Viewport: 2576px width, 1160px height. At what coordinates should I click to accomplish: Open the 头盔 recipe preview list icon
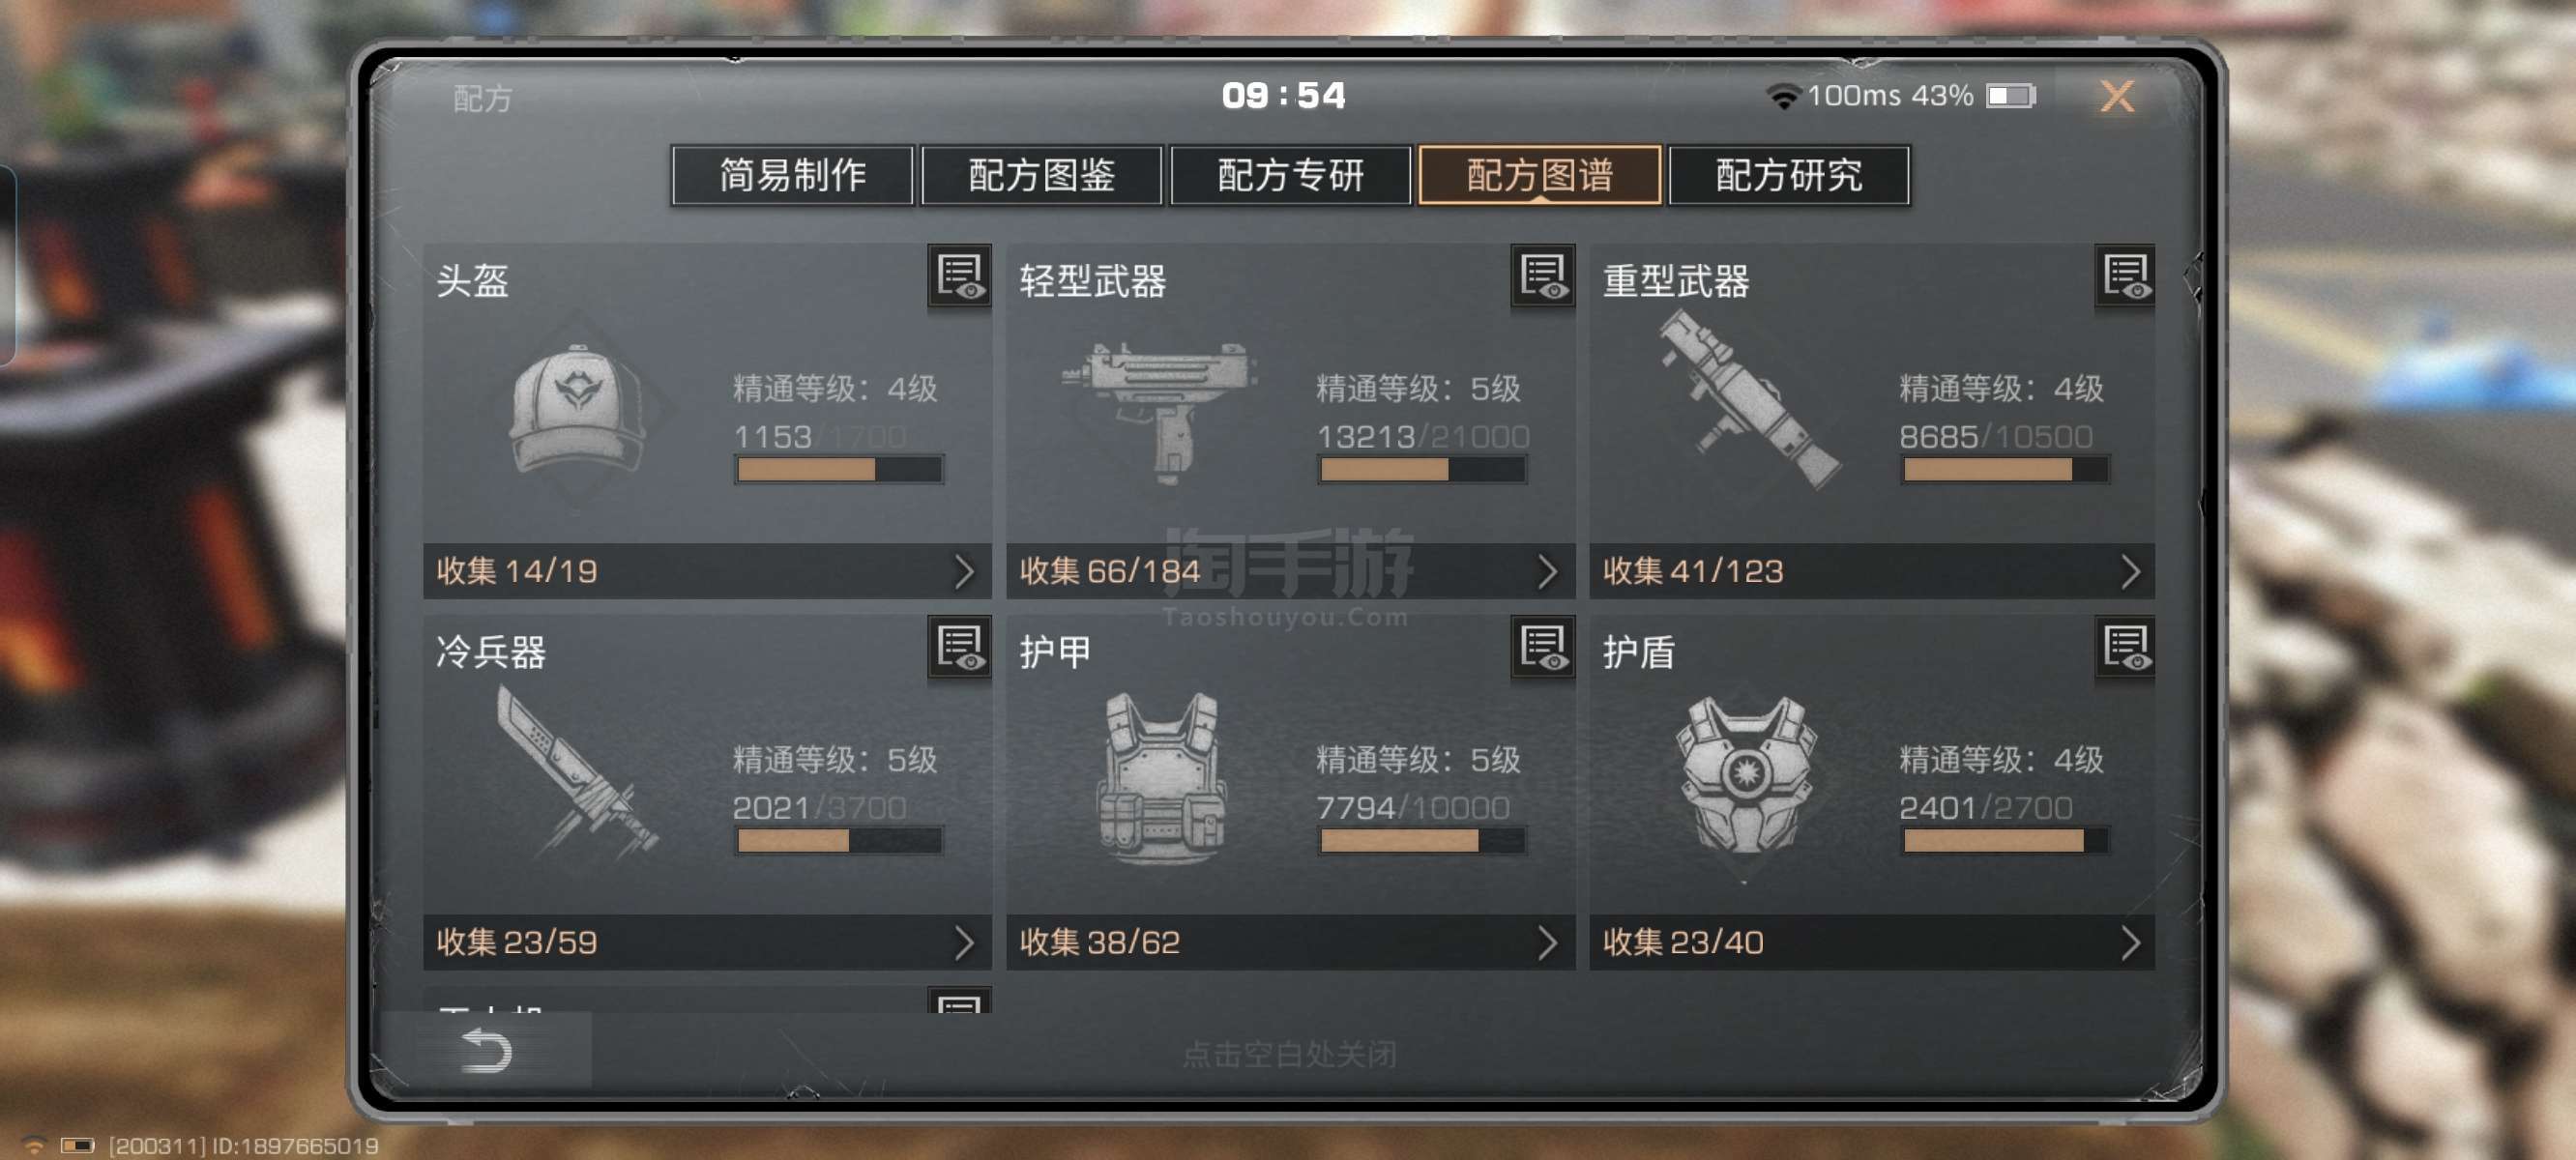click(959, 277)
